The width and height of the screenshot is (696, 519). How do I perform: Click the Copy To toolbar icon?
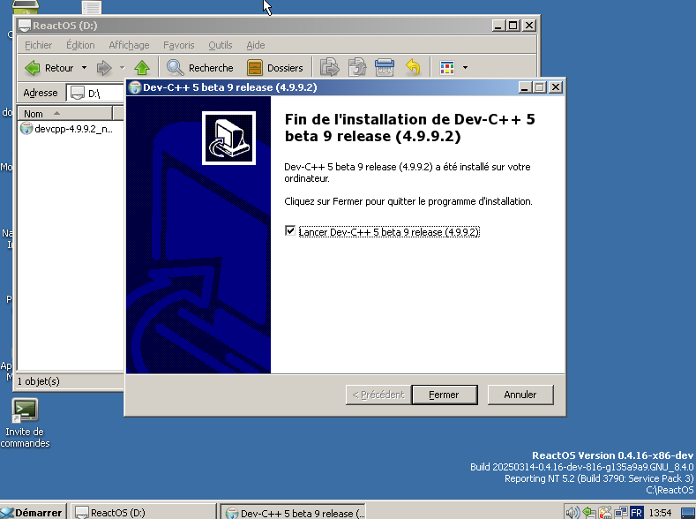[357, 67]
